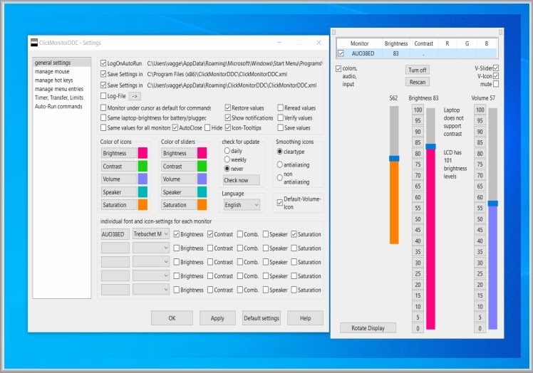This screenshot has height=373, width=533.
Task: Toggle Saturation icon for AUO38ED row
Action: [294, 234]
